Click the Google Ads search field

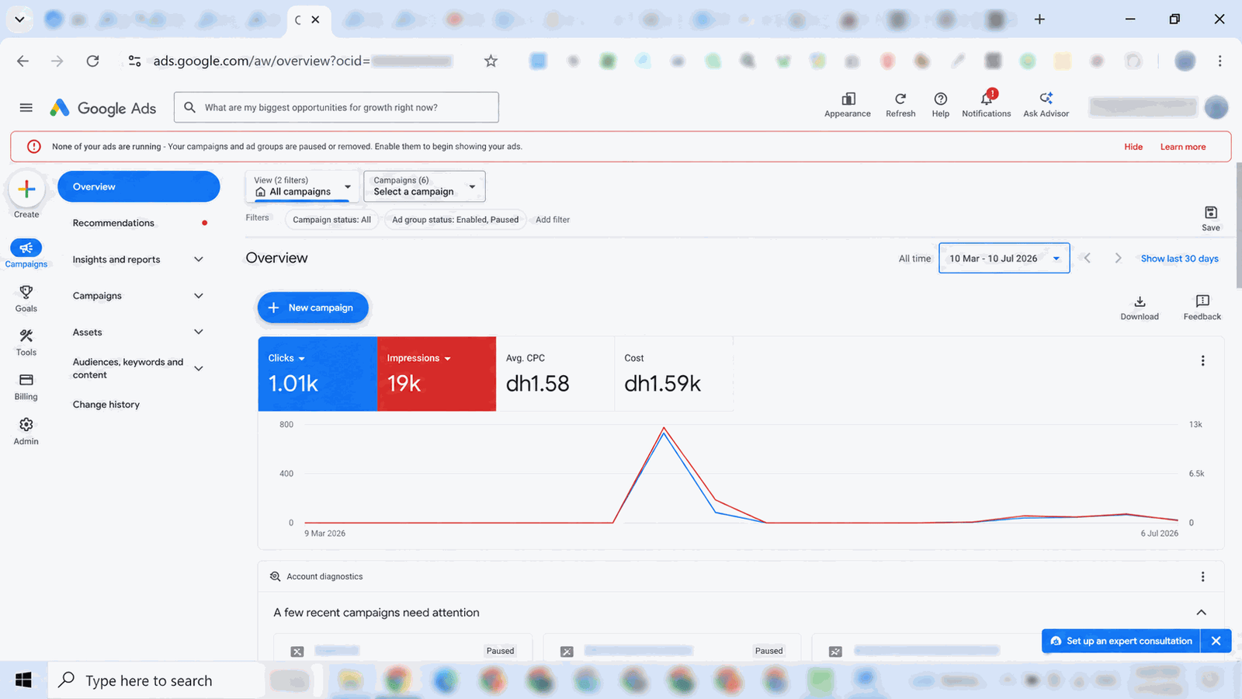coord(336,107)
